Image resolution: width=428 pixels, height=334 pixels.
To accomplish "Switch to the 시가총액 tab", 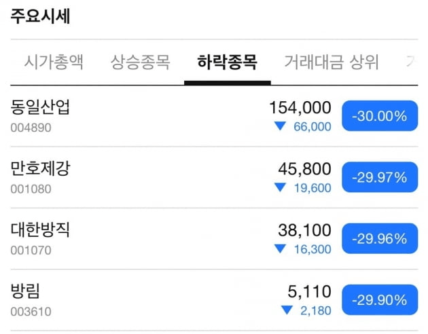I will pos(54,63).
